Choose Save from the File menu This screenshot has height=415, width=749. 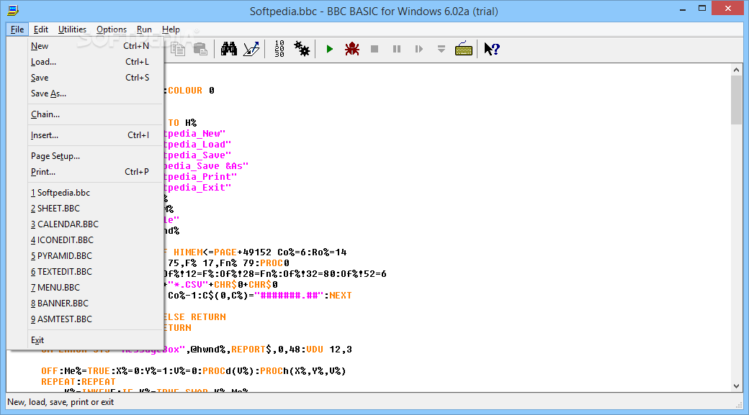pyautogui.click(x=90, y=77)
